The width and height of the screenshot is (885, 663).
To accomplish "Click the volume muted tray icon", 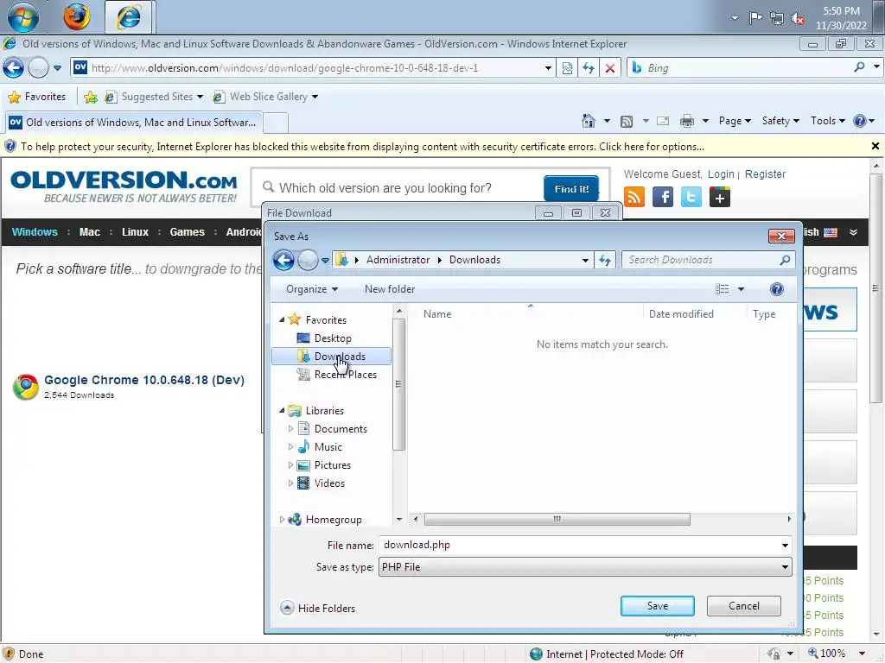I will (798, 19).
